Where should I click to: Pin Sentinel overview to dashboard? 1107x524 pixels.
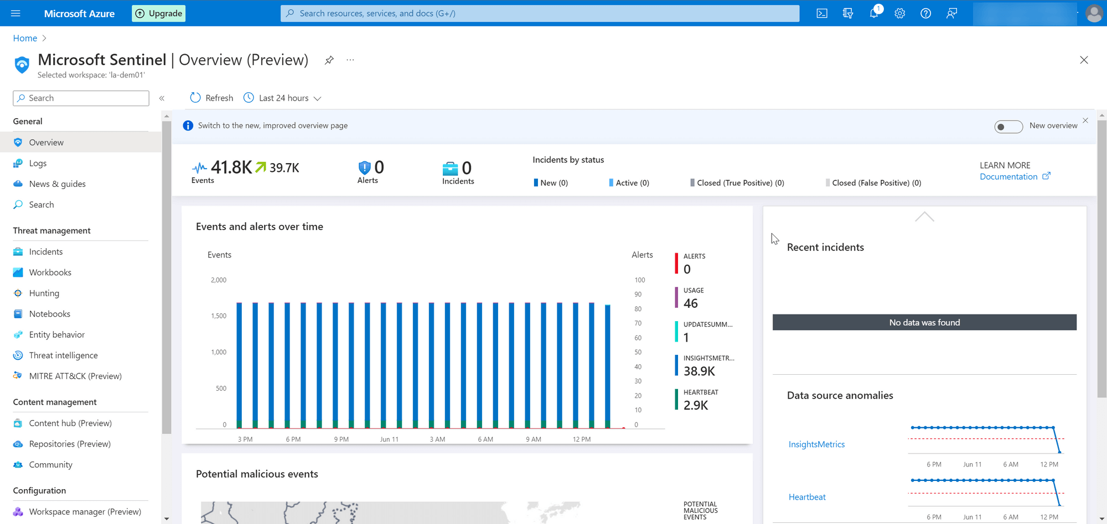(x=329, y=60)
